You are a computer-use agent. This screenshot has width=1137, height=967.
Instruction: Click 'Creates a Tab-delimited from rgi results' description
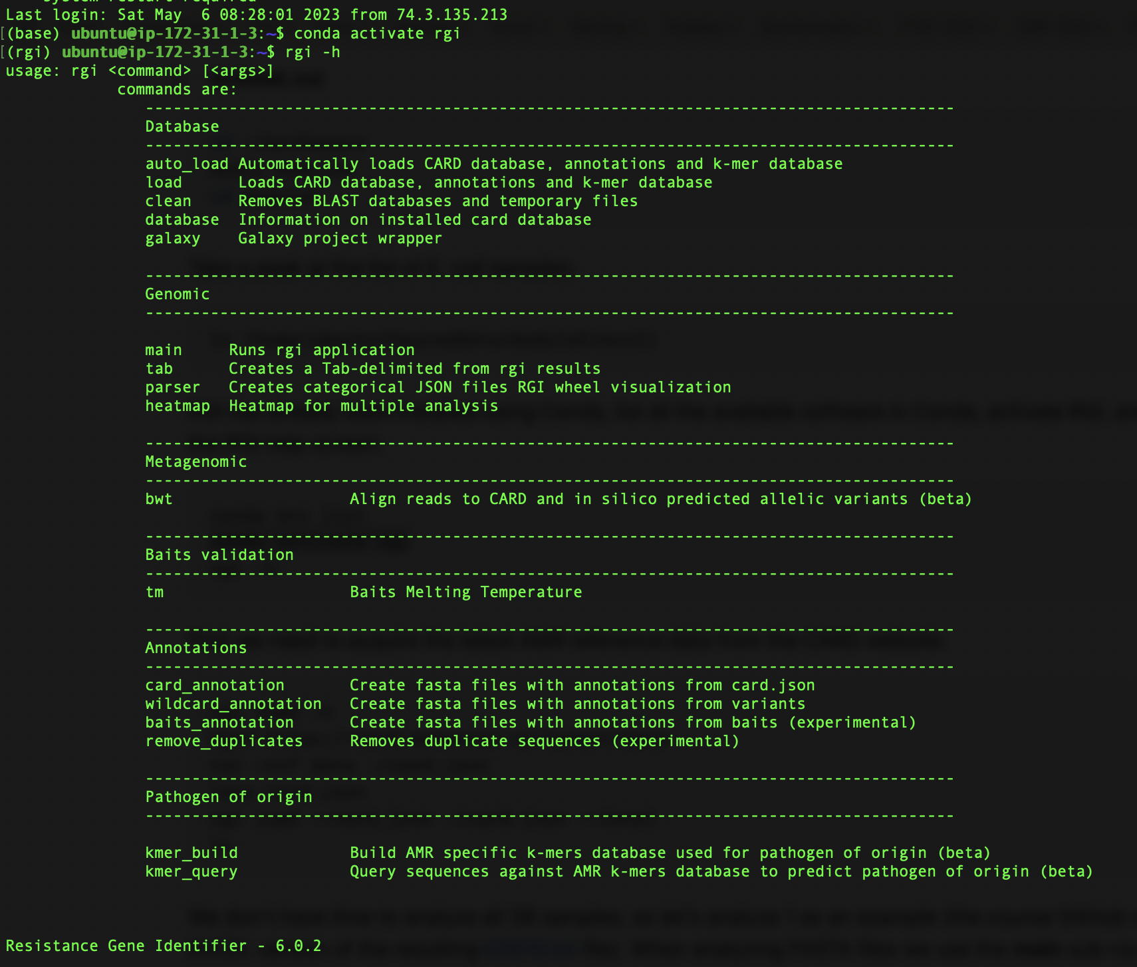click(415, 368)
